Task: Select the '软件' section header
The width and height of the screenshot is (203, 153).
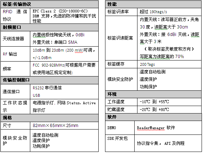Action: pos(153,117)
